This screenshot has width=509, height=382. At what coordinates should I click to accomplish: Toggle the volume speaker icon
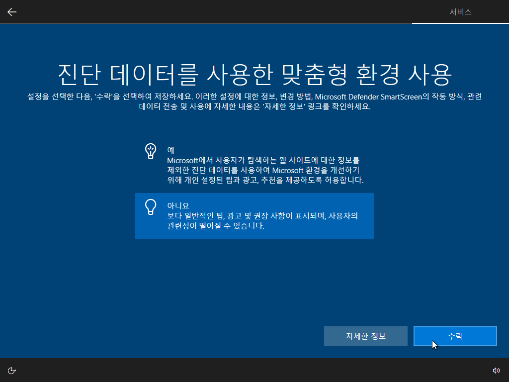tap(496, 371)
